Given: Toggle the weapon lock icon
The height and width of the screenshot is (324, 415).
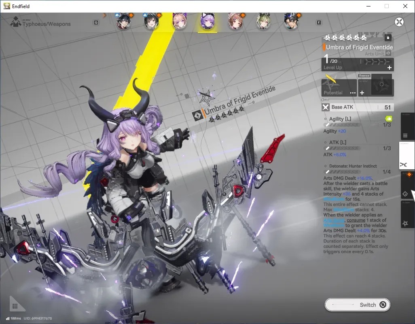Looking at the screenshot, I should tap(388, 38).
